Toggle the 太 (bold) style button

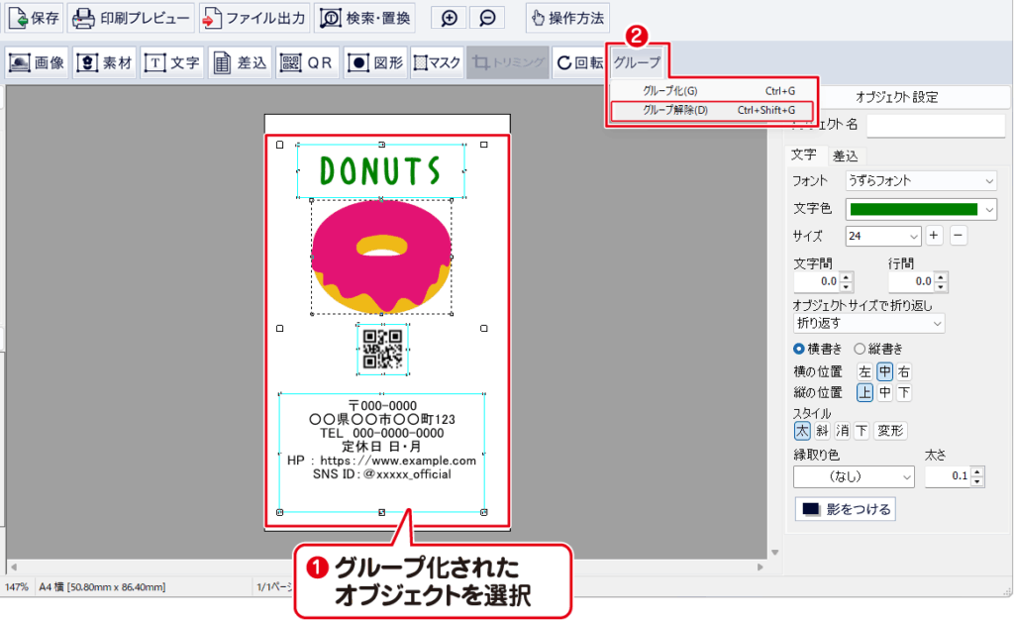(802, 431)
